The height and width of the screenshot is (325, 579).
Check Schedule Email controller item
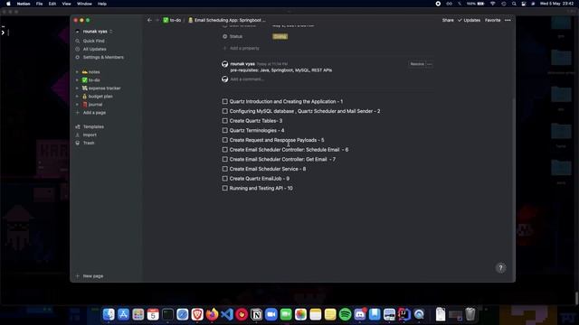point(225,150)
